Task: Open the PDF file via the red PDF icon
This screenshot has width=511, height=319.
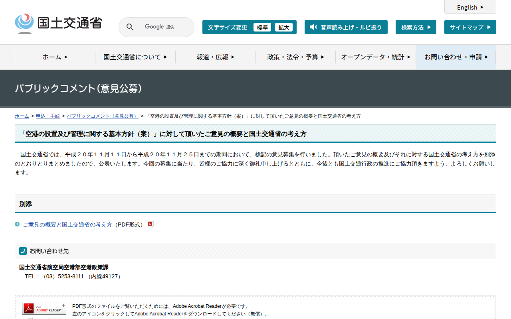Action: [x=150, y=224]
